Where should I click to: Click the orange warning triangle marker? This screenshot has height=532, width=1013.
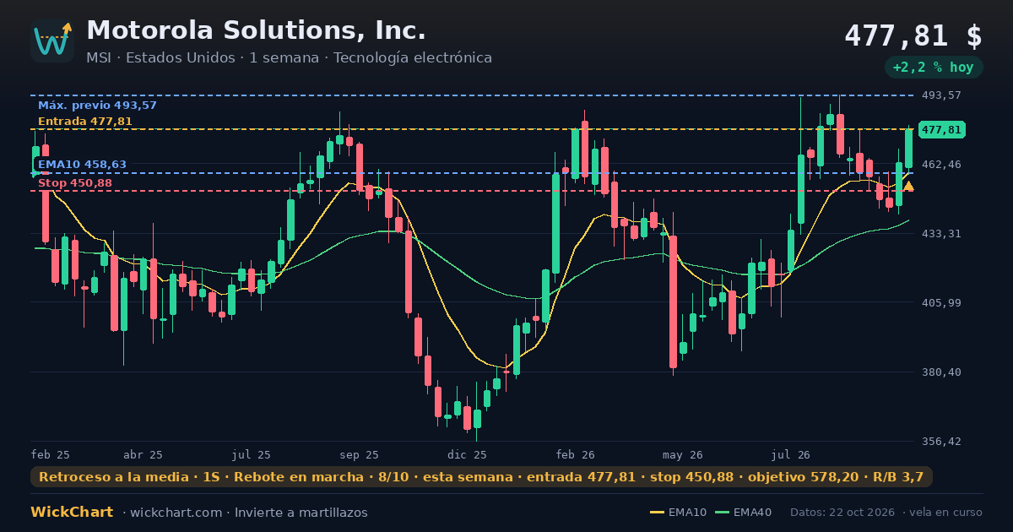point(908,186)
